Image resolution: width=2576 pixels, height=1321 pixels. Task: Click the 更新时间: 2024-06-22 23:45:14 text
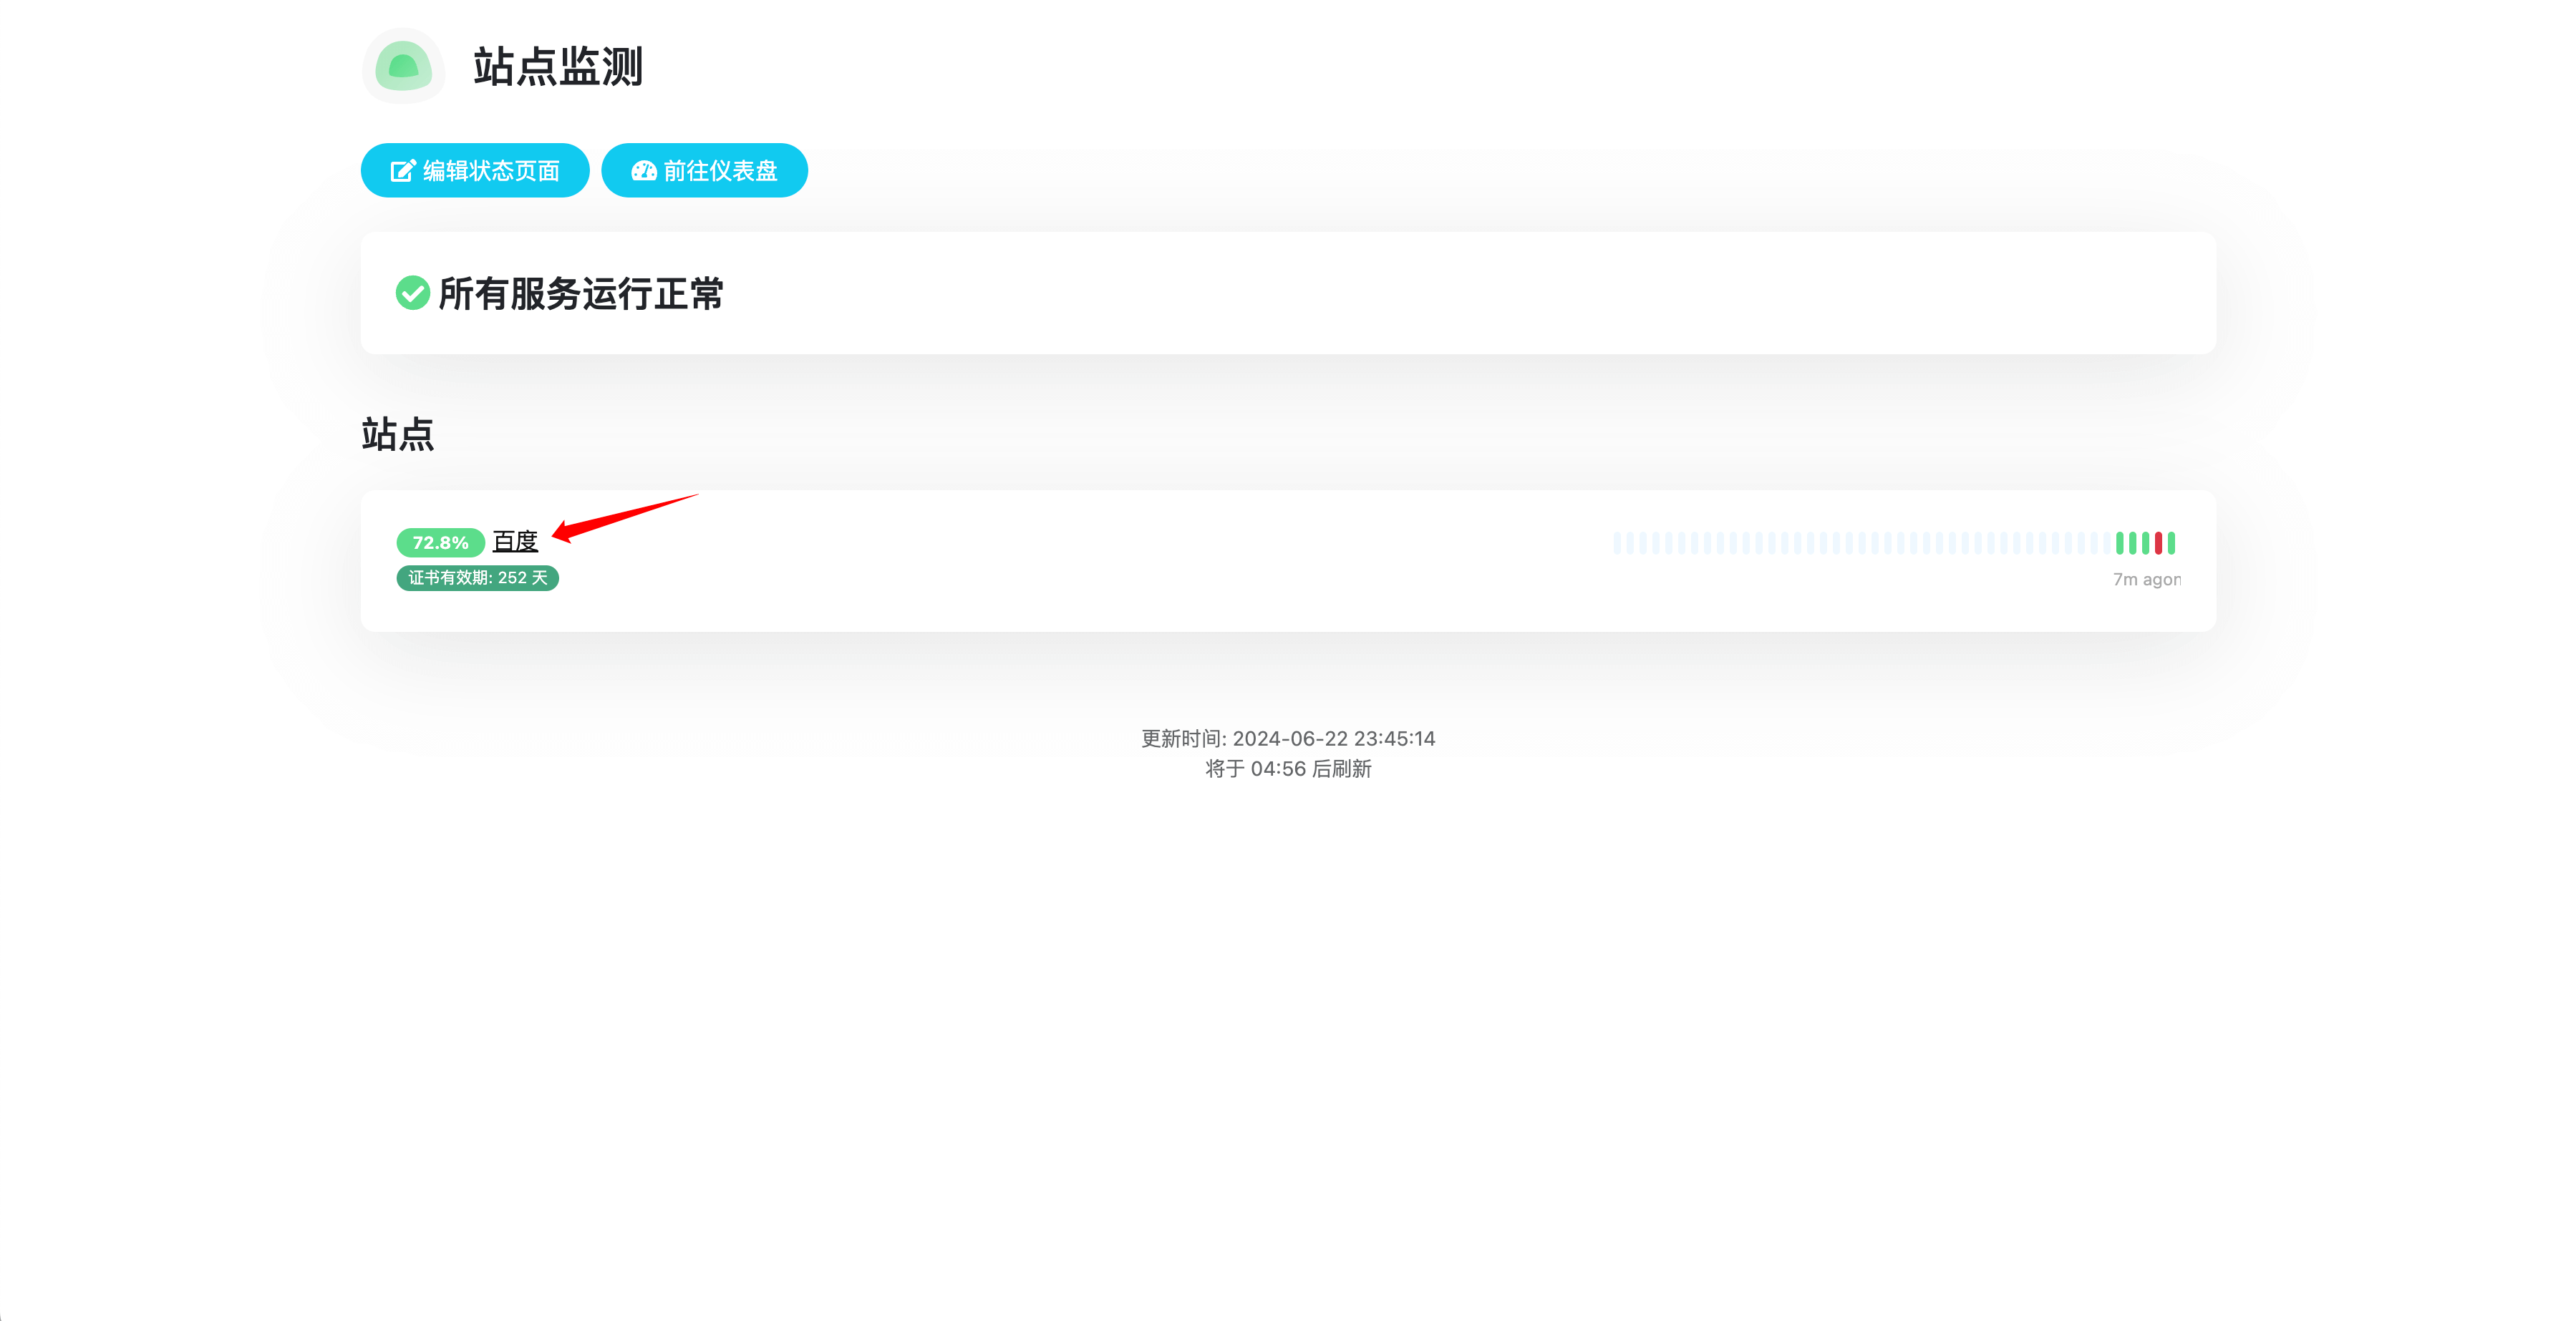[1288, 739]
